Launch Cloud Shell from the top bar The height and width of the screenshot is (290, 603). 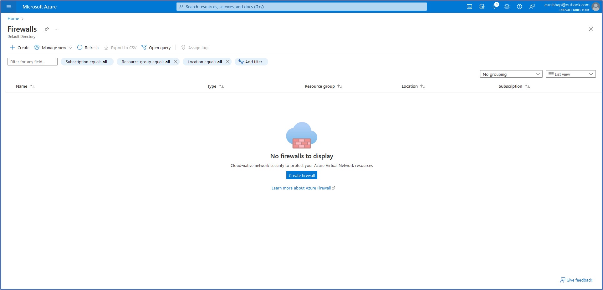[x=469, y=7]
